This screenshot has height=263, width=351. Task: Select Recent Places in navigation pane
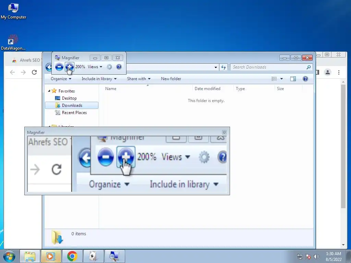74,112
